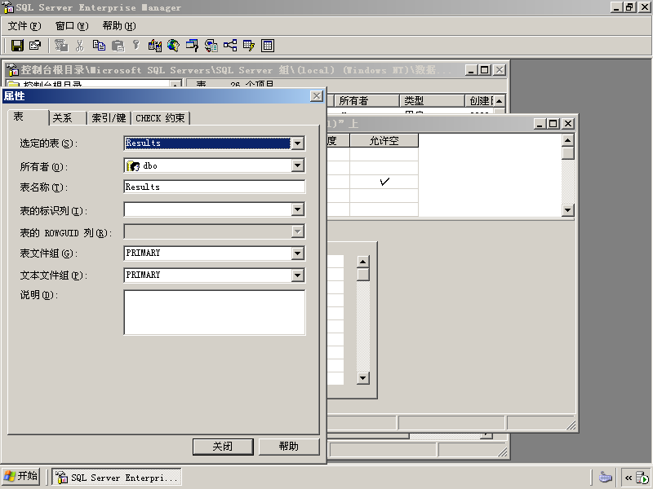
Task: Click the table with lightning bolt toolbar icon
Action: tap(249, 46)
